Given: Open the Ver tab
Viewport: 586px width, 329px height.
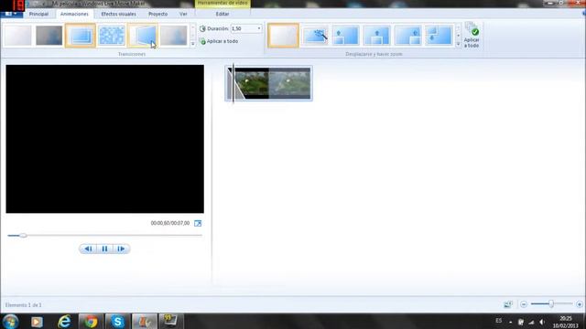Looking at the screenshot, I should (183, 15).
